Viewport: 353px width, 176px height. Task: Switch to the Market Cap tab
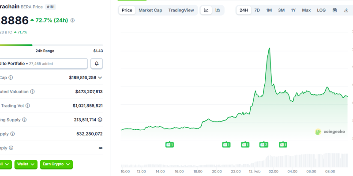[150, 10]
